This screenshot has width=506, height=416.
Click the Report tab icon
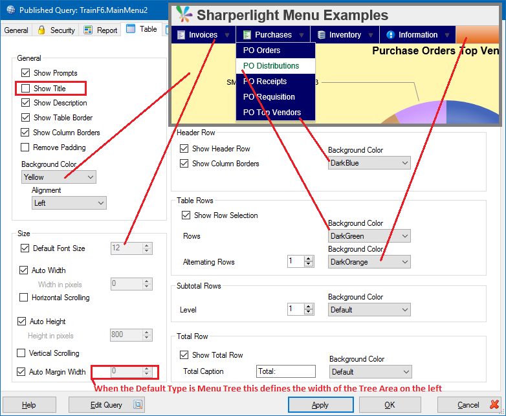click(88, 30)
